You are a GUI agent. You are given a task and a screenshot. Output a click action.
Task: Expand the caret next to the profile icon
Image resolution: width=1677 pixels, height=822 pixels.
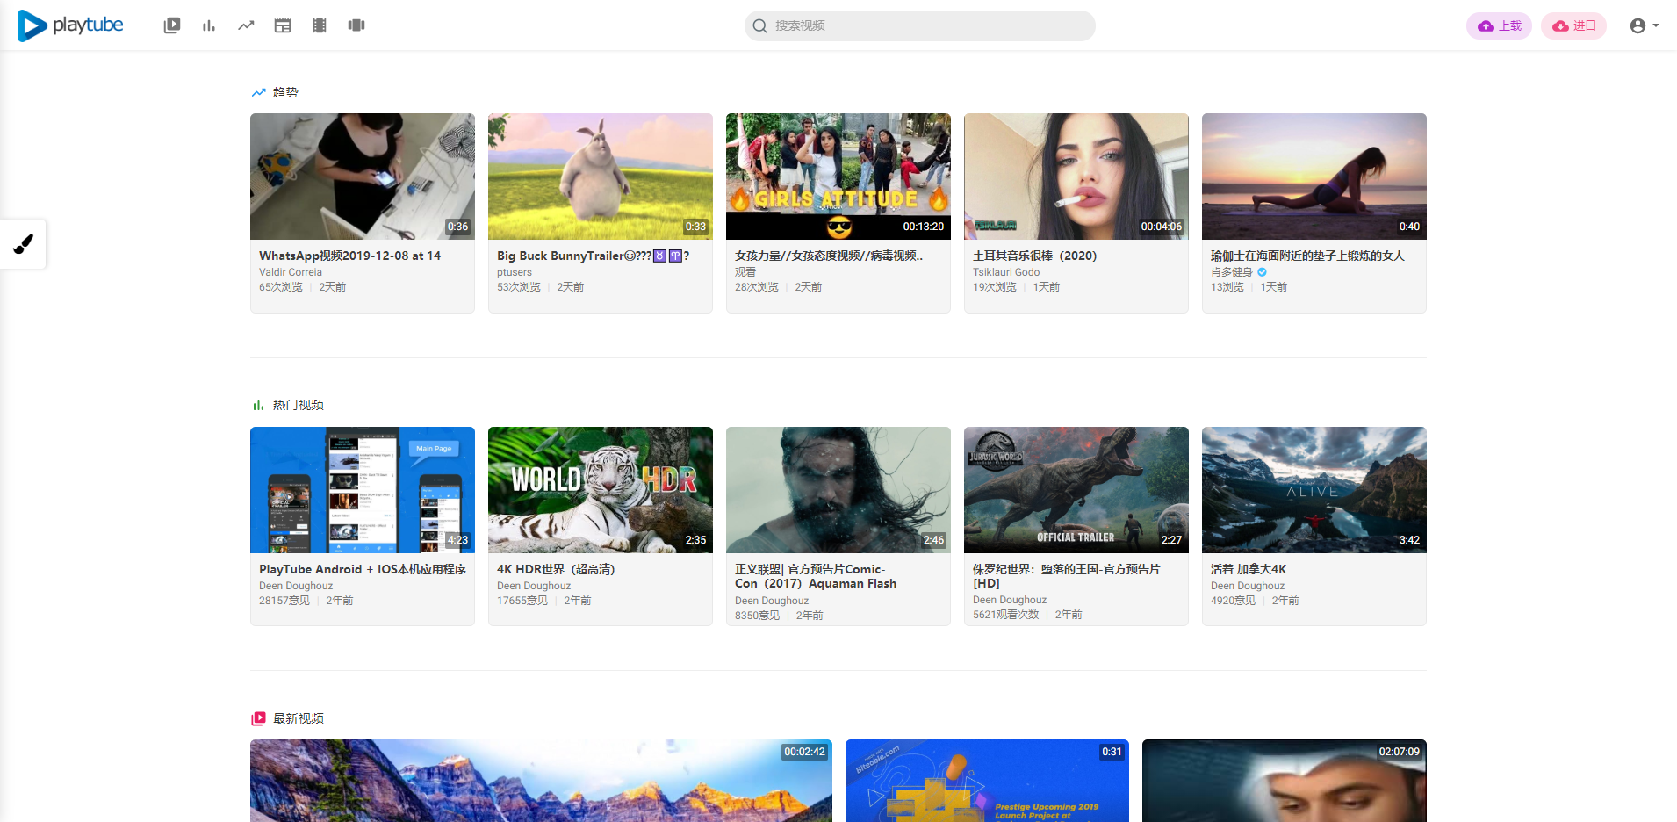click(x=1658, y=25)
